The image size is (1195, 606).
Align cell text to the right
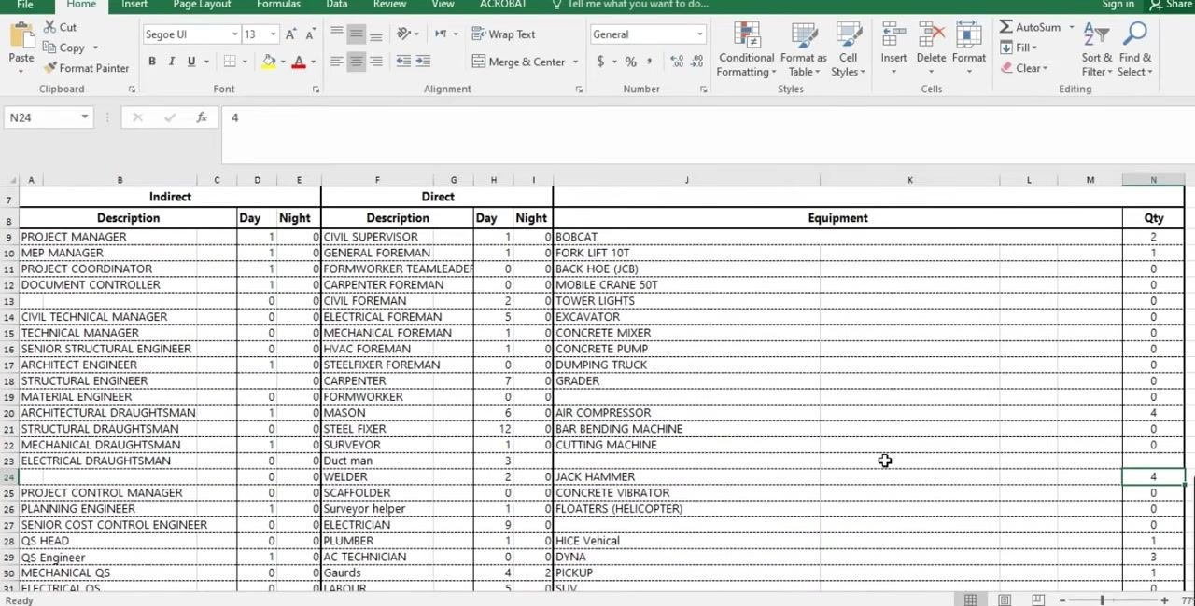click(x=375, y=62)
